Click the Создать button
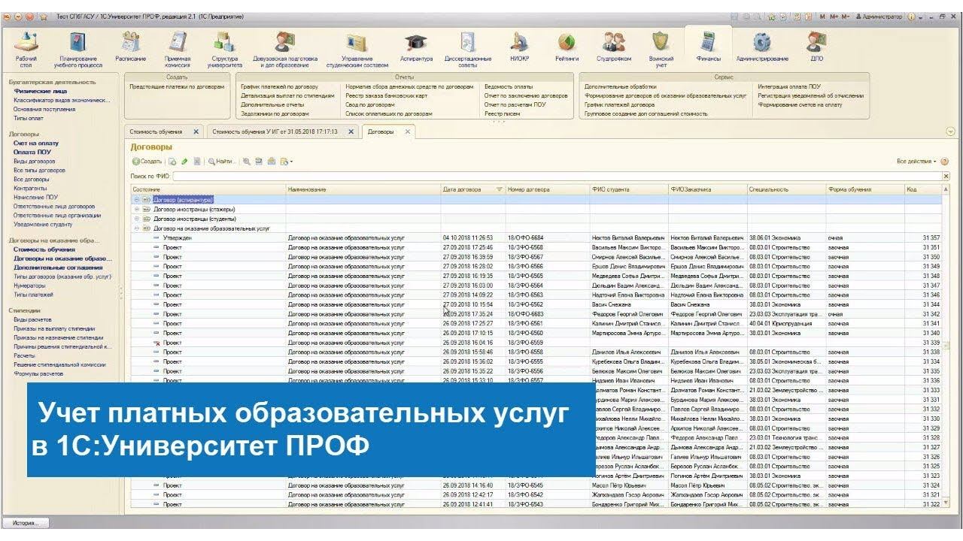Viewport: 963px width, 541px height. point(147,162)
